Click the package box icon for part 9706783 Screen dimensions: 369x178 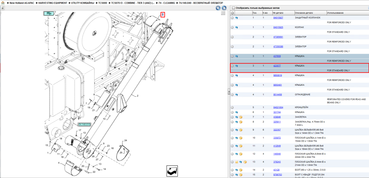coord(241,175)
